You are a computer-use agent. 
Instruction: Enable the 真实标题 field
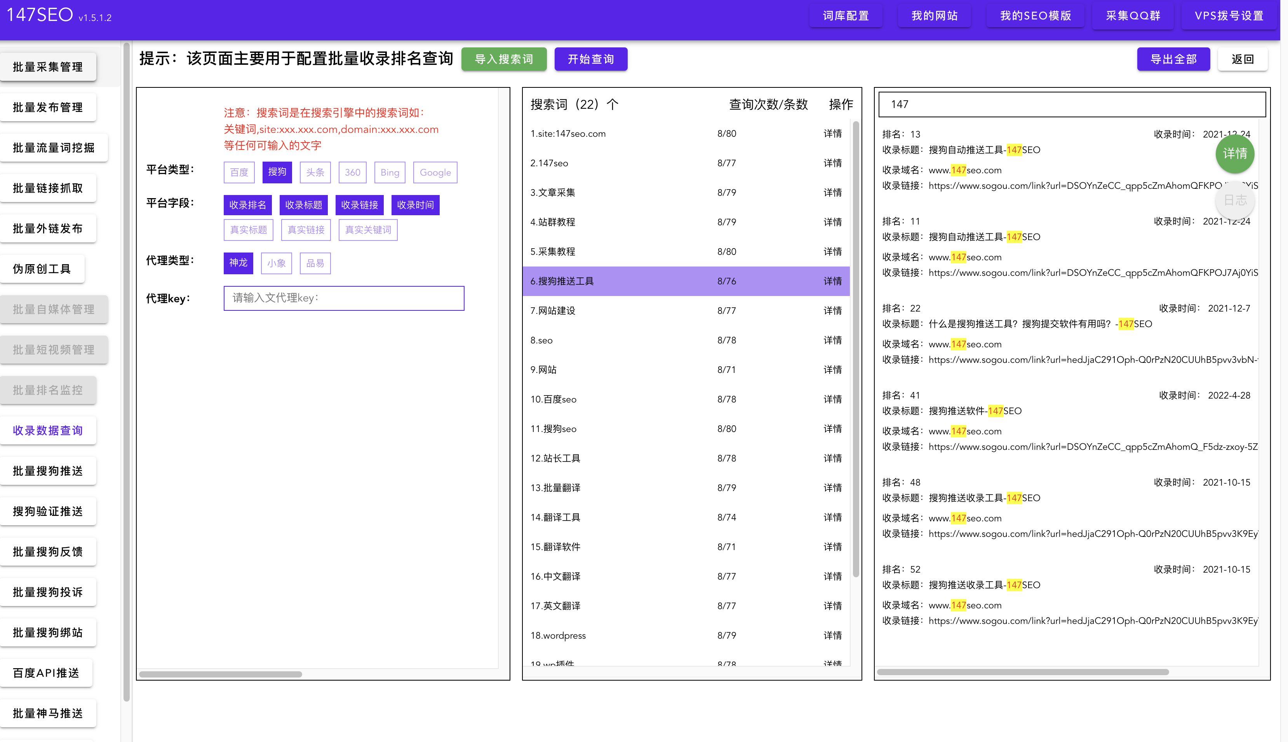click(x=249, y=230)
